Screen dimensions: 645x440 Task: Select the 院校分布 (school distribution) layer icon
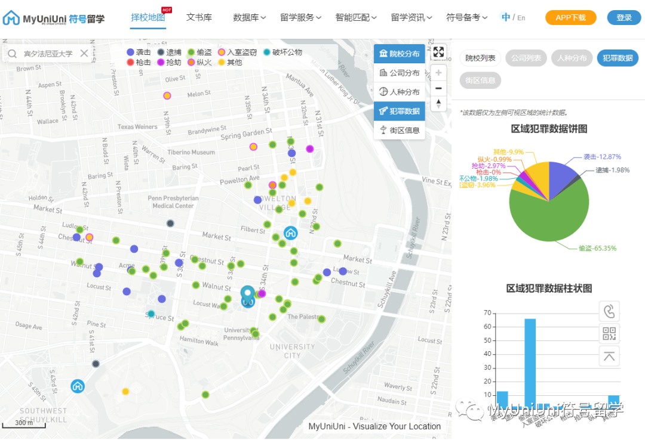[x=399, y=54]
